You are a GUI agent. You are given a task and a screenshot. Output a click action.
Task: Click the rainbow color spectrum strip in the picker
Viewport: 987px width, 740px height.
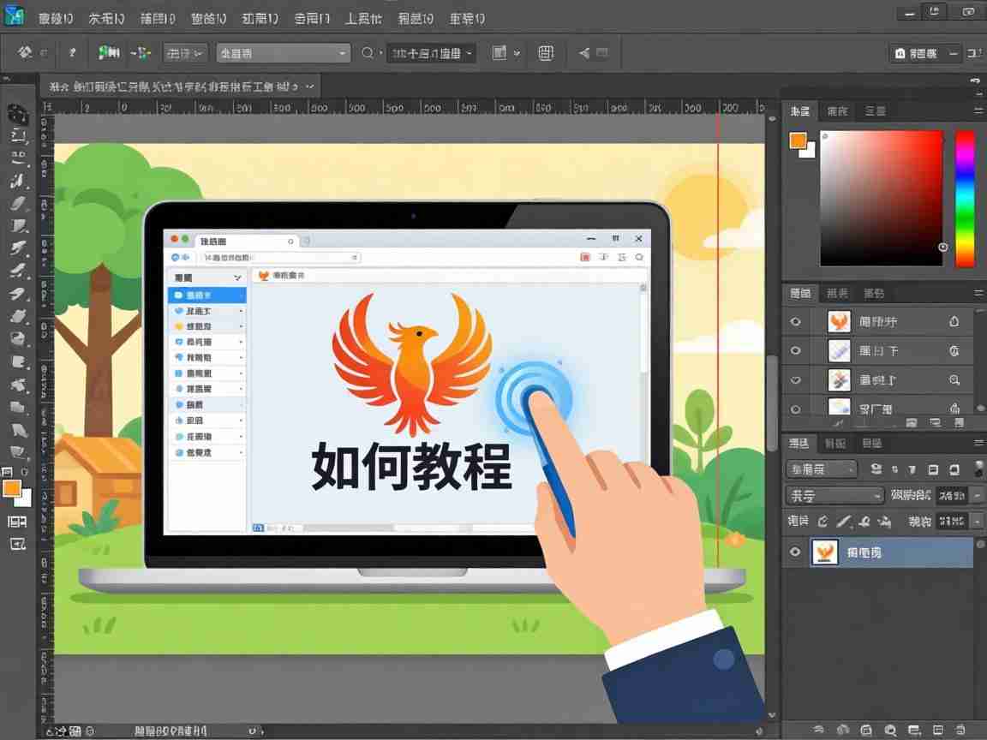[964, 197]
